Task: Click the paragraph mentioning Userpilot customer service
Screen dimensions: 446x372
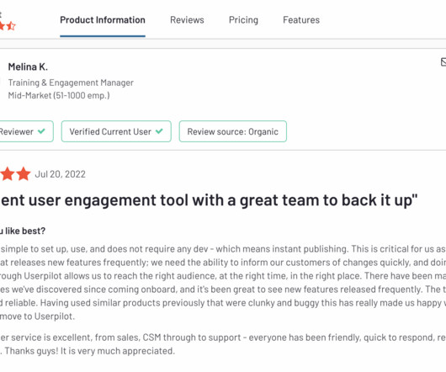Action: [x=223, y=344]
